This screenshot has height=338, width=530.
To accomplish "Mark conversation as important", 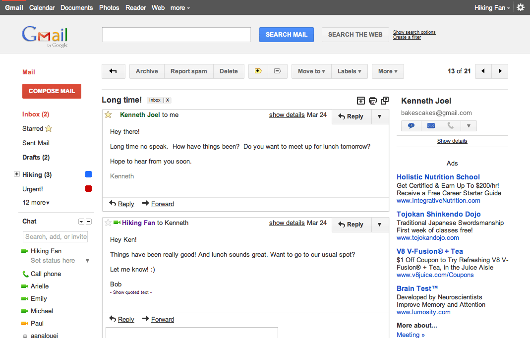I will [x=257, y=71].
